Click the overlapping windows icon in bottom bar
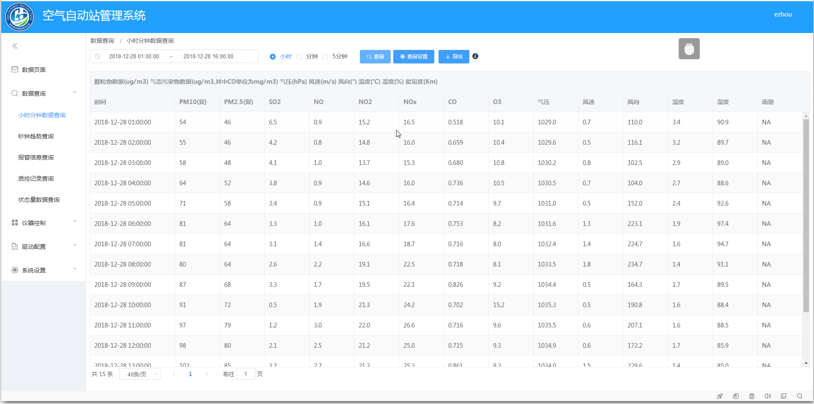Screen dimensions: 814x404 784,396
